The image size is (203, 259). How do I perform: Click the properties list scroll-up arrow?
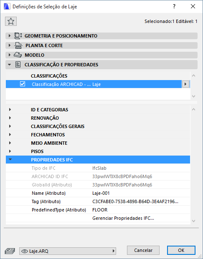(x=193, y=109)
